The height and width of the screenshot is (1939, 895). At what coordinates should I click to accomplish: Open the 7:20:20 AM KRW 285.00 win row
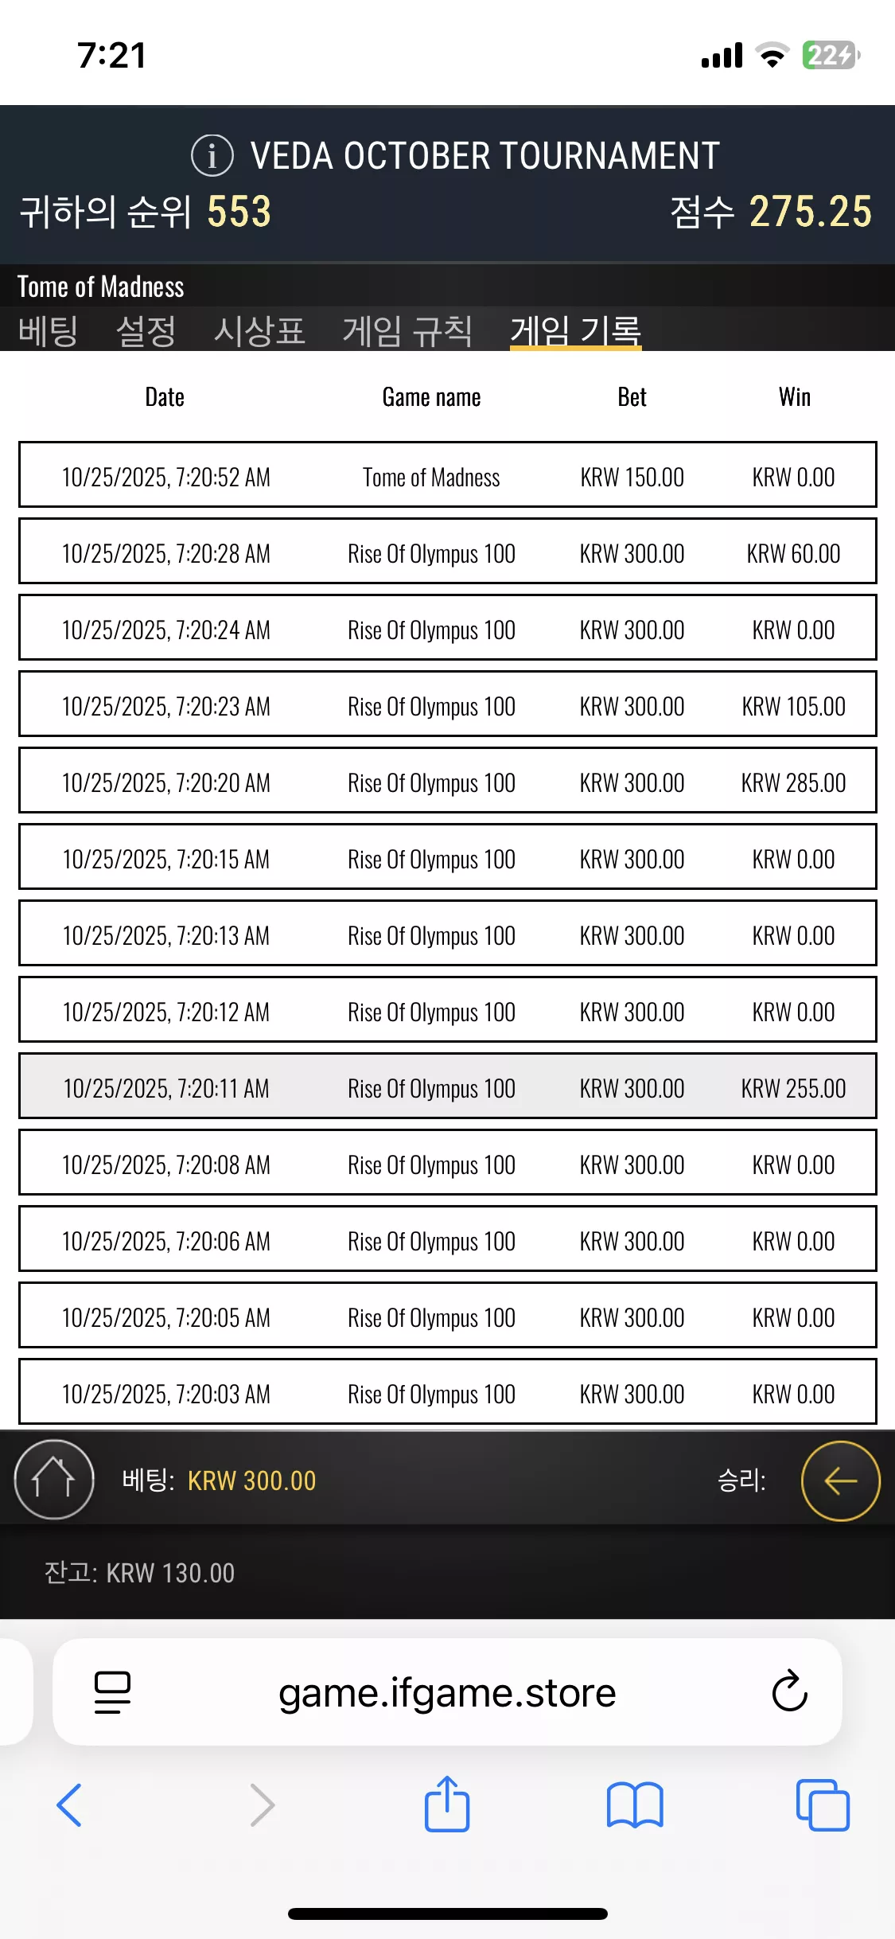click(447, 780)
